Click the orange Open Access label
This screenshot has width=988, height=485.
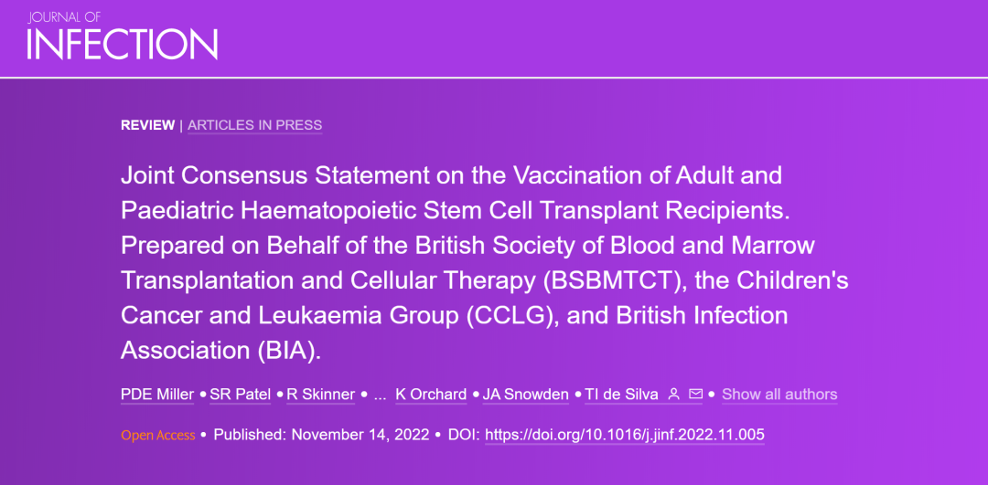pos(158,435)
